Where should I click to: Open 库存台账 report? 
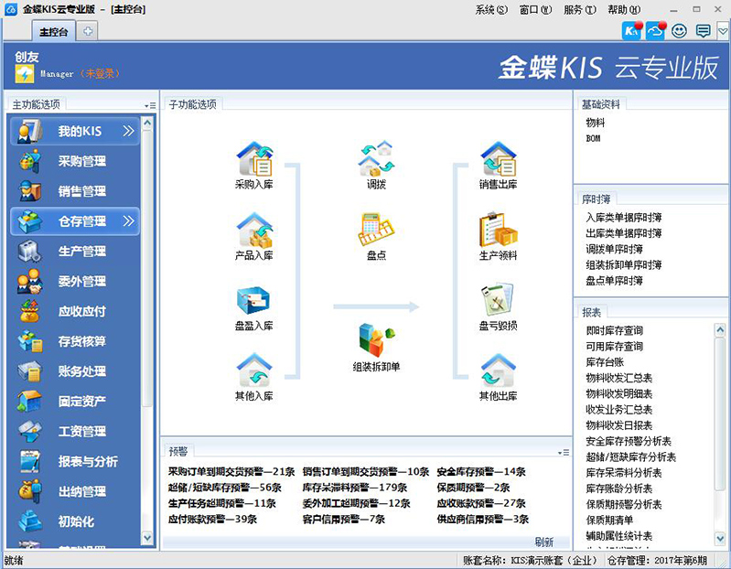point(605,362)
